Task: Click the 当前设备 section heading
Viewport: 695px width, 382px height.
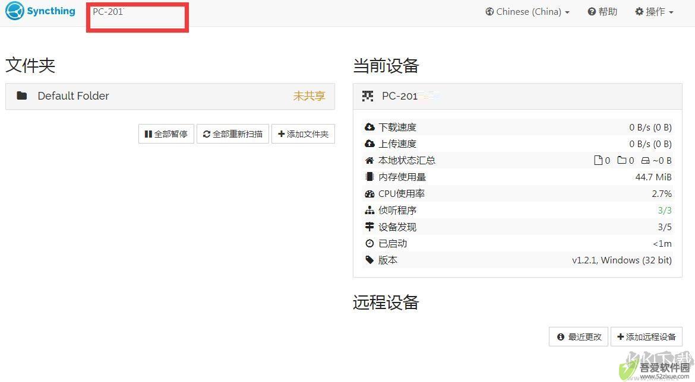Action: click(x=386, y=65)
